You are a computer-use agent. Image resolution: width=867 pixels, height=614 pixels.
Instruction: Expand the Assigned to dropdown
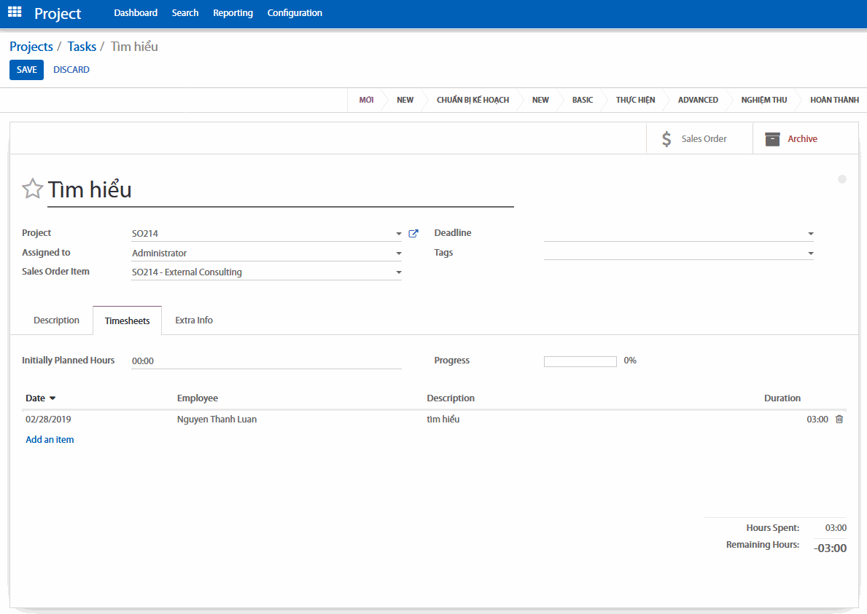(x=399, y=253)
